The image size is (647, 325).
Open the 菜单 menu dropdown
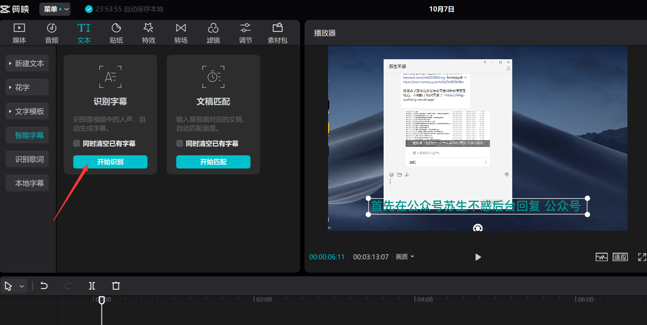pos(55,9)
